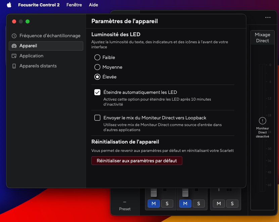This screenshot has height=222, width=279.
Task: Click the first channel fader handle
Action: click(153, 193)
